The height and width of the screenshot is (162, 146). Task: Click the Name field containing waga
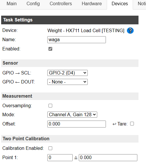click(x=76, y=40)
